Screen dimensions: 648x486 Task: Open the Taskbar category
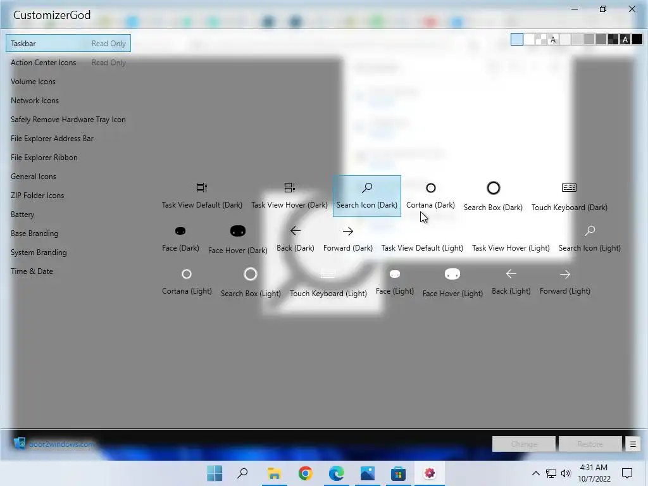[x=68, y=44]
